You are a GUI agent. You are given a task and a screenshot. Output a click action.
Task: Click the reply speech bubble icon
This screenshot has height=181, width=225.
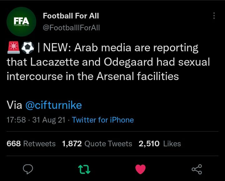(28, 169)
